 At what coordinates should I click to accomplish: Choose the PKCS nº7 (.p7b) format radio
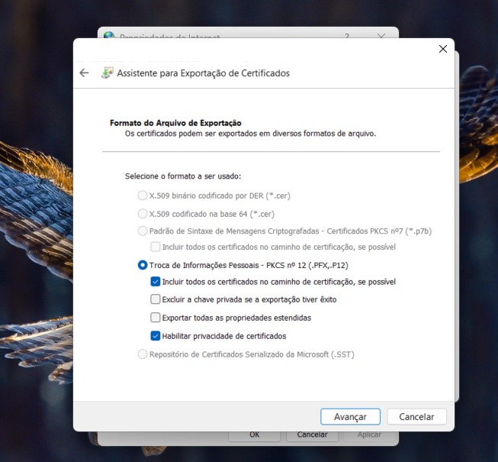click(x=143, y=231)
